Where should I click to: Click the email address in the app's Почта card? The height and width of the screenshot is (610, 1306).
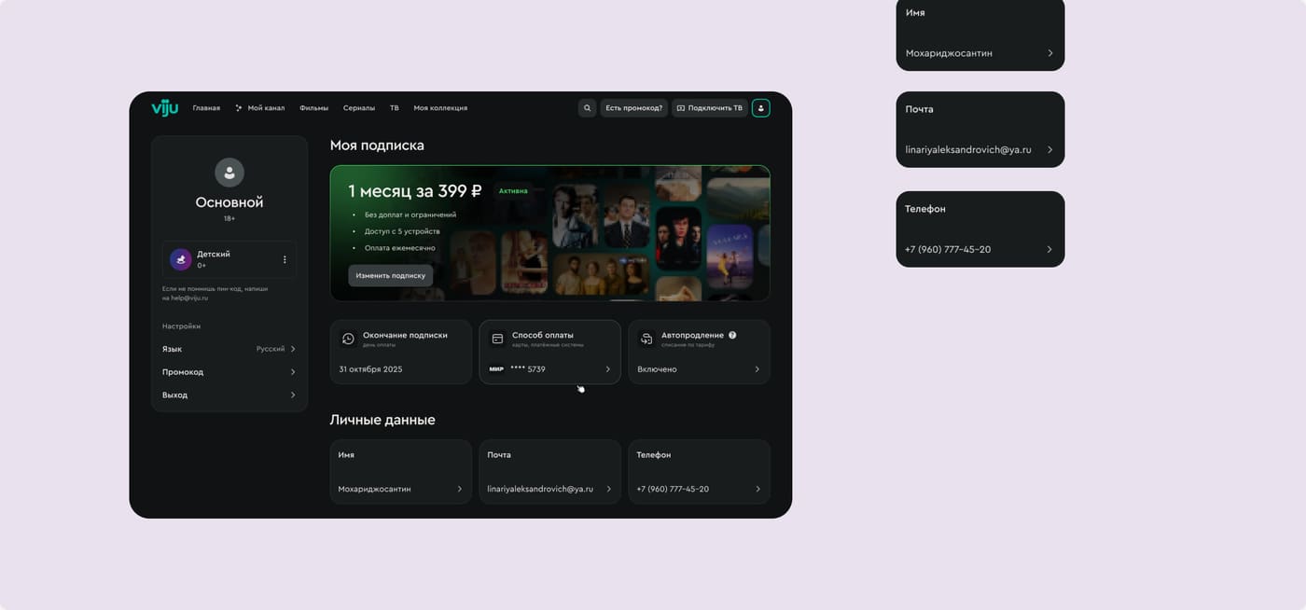point(540,489)
